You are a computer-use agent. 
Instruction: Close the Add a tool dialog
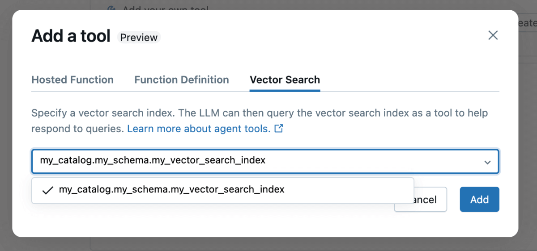[493, 35]
